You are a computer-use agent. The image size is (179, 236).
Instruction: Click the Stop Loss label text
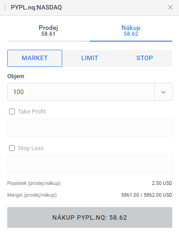31,148
